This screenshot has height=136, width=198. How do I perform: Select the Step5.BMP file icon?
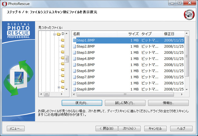tap(74, 65)
